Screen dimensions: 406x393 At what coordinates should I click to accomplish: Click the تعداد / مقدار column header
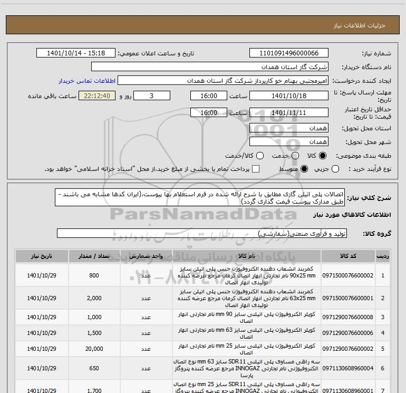(x=94, y=256)
